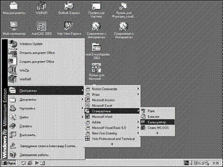Launch AutoCAD 2002 desktop shortcut

coord(42,28)
